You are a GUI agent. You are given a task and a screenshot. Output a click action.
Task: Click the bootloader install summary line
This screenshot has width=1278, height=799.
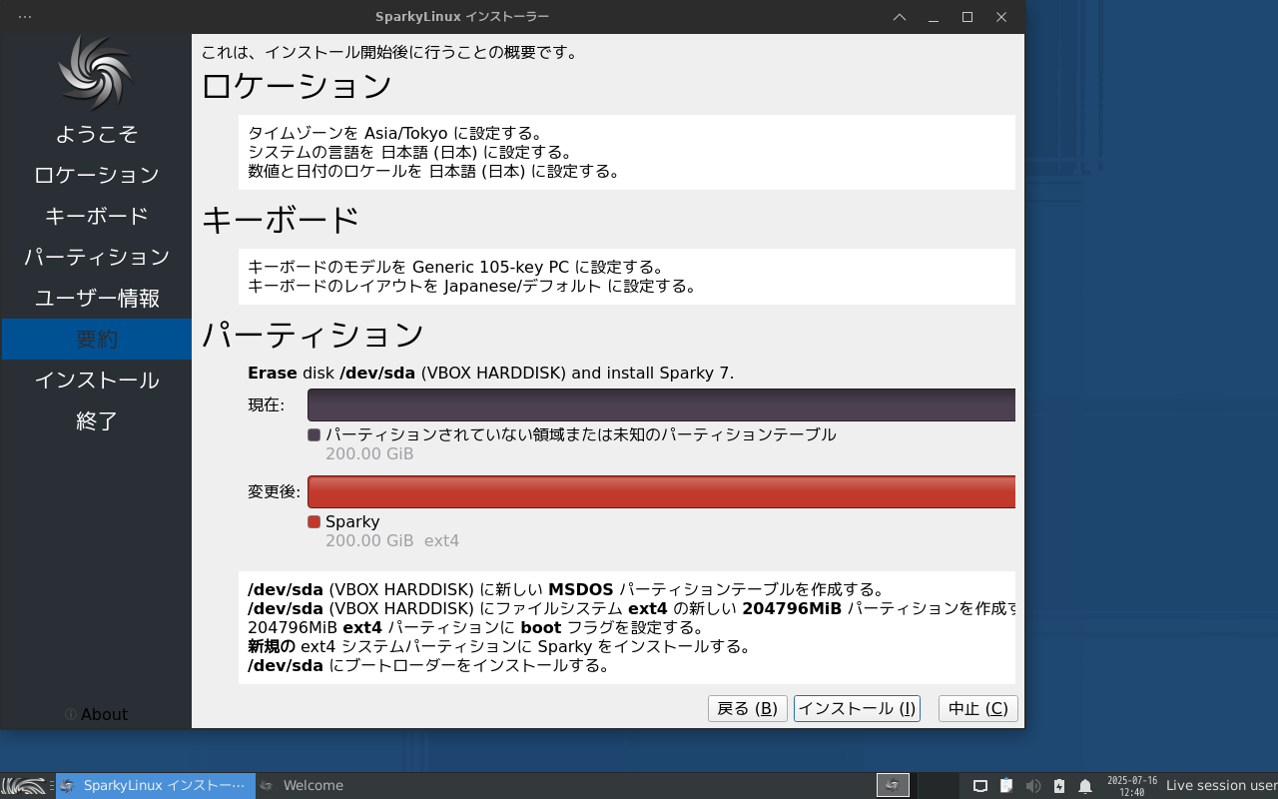(428, 665)
